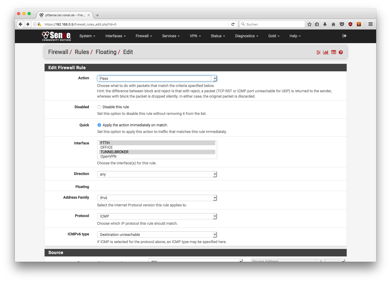Open the red help question mark icon

point(341,52)
